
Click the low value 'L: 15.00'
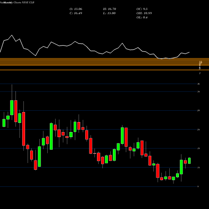pyautogui.click(x=109, y=13)
